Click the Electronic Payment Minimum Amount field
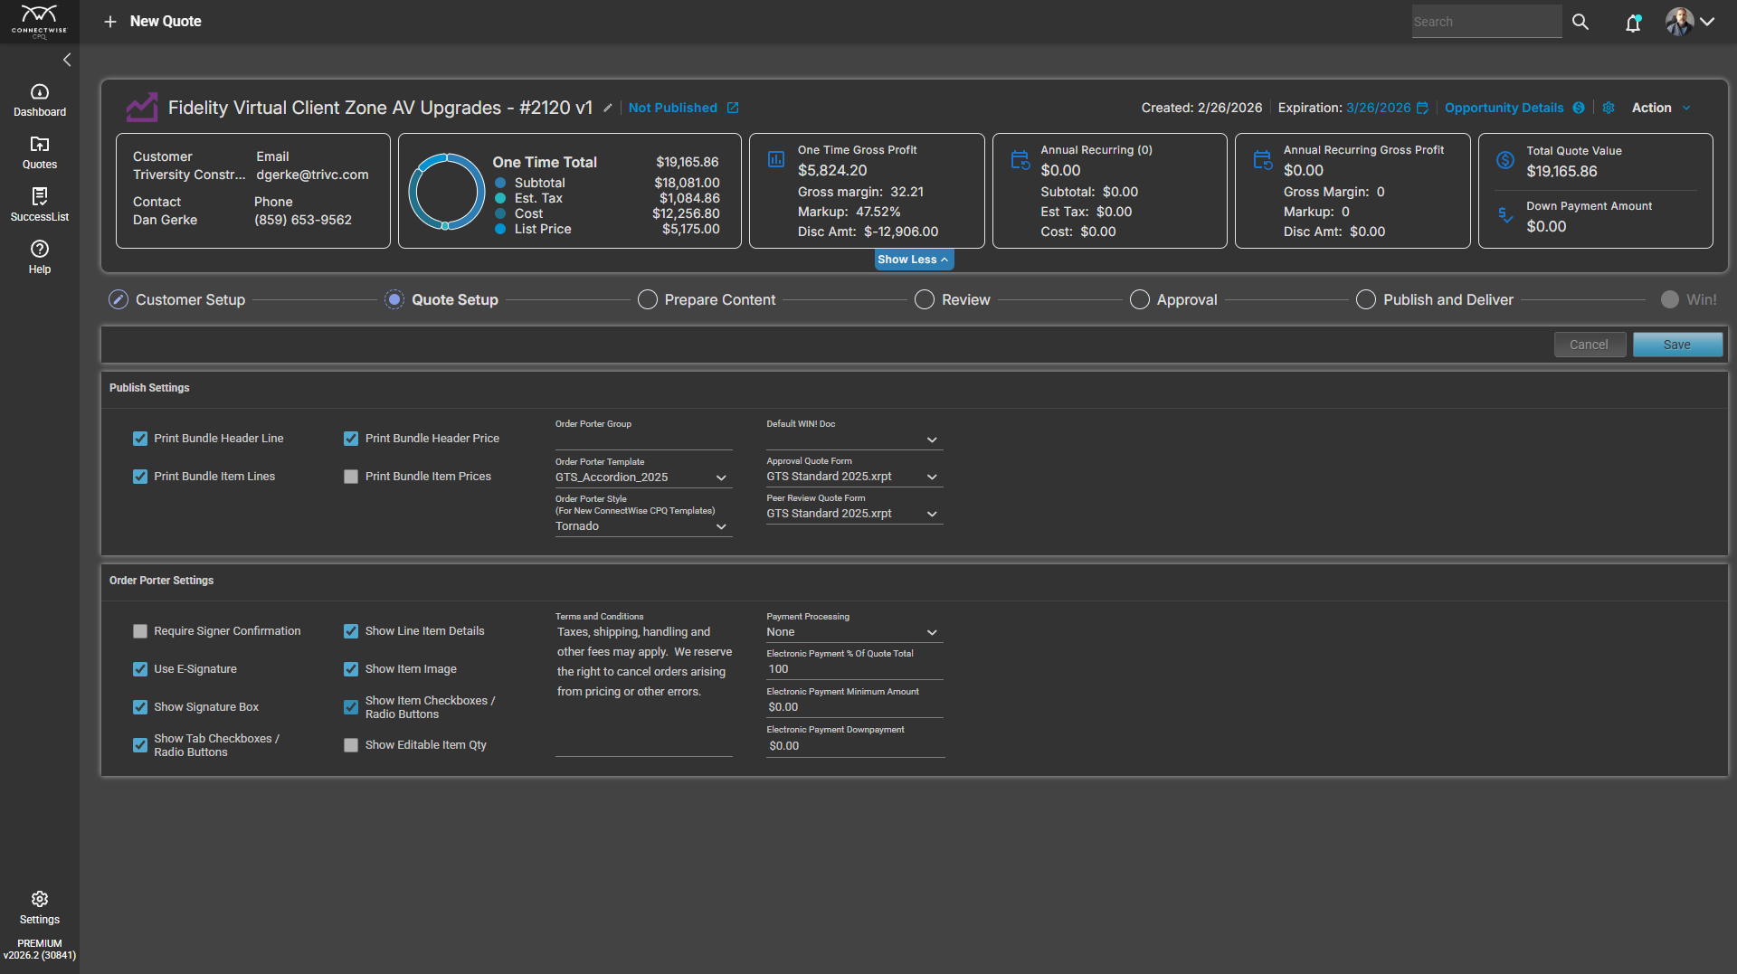1737x974 pixels. pyautogui.click(x=854, y=707)
